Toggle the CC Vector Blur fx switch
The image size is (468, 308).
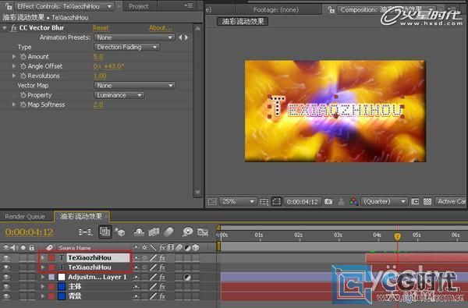[13, 28]
